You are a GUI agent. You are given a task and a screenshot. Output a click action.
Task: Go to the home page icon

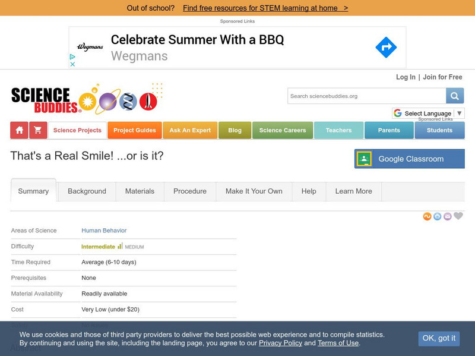[20, 130]
